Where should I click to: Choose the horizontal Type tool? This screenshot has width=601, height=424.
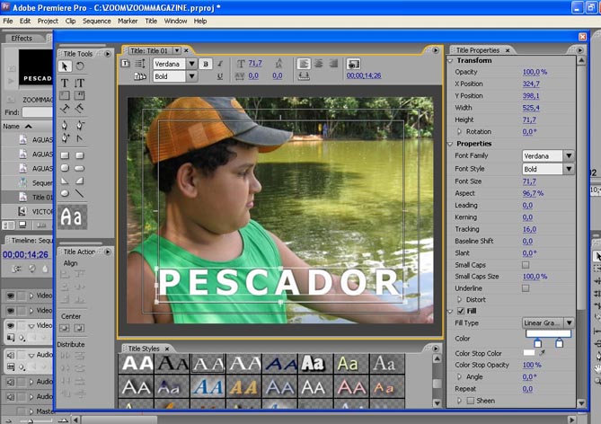click(x=65, y=83)
